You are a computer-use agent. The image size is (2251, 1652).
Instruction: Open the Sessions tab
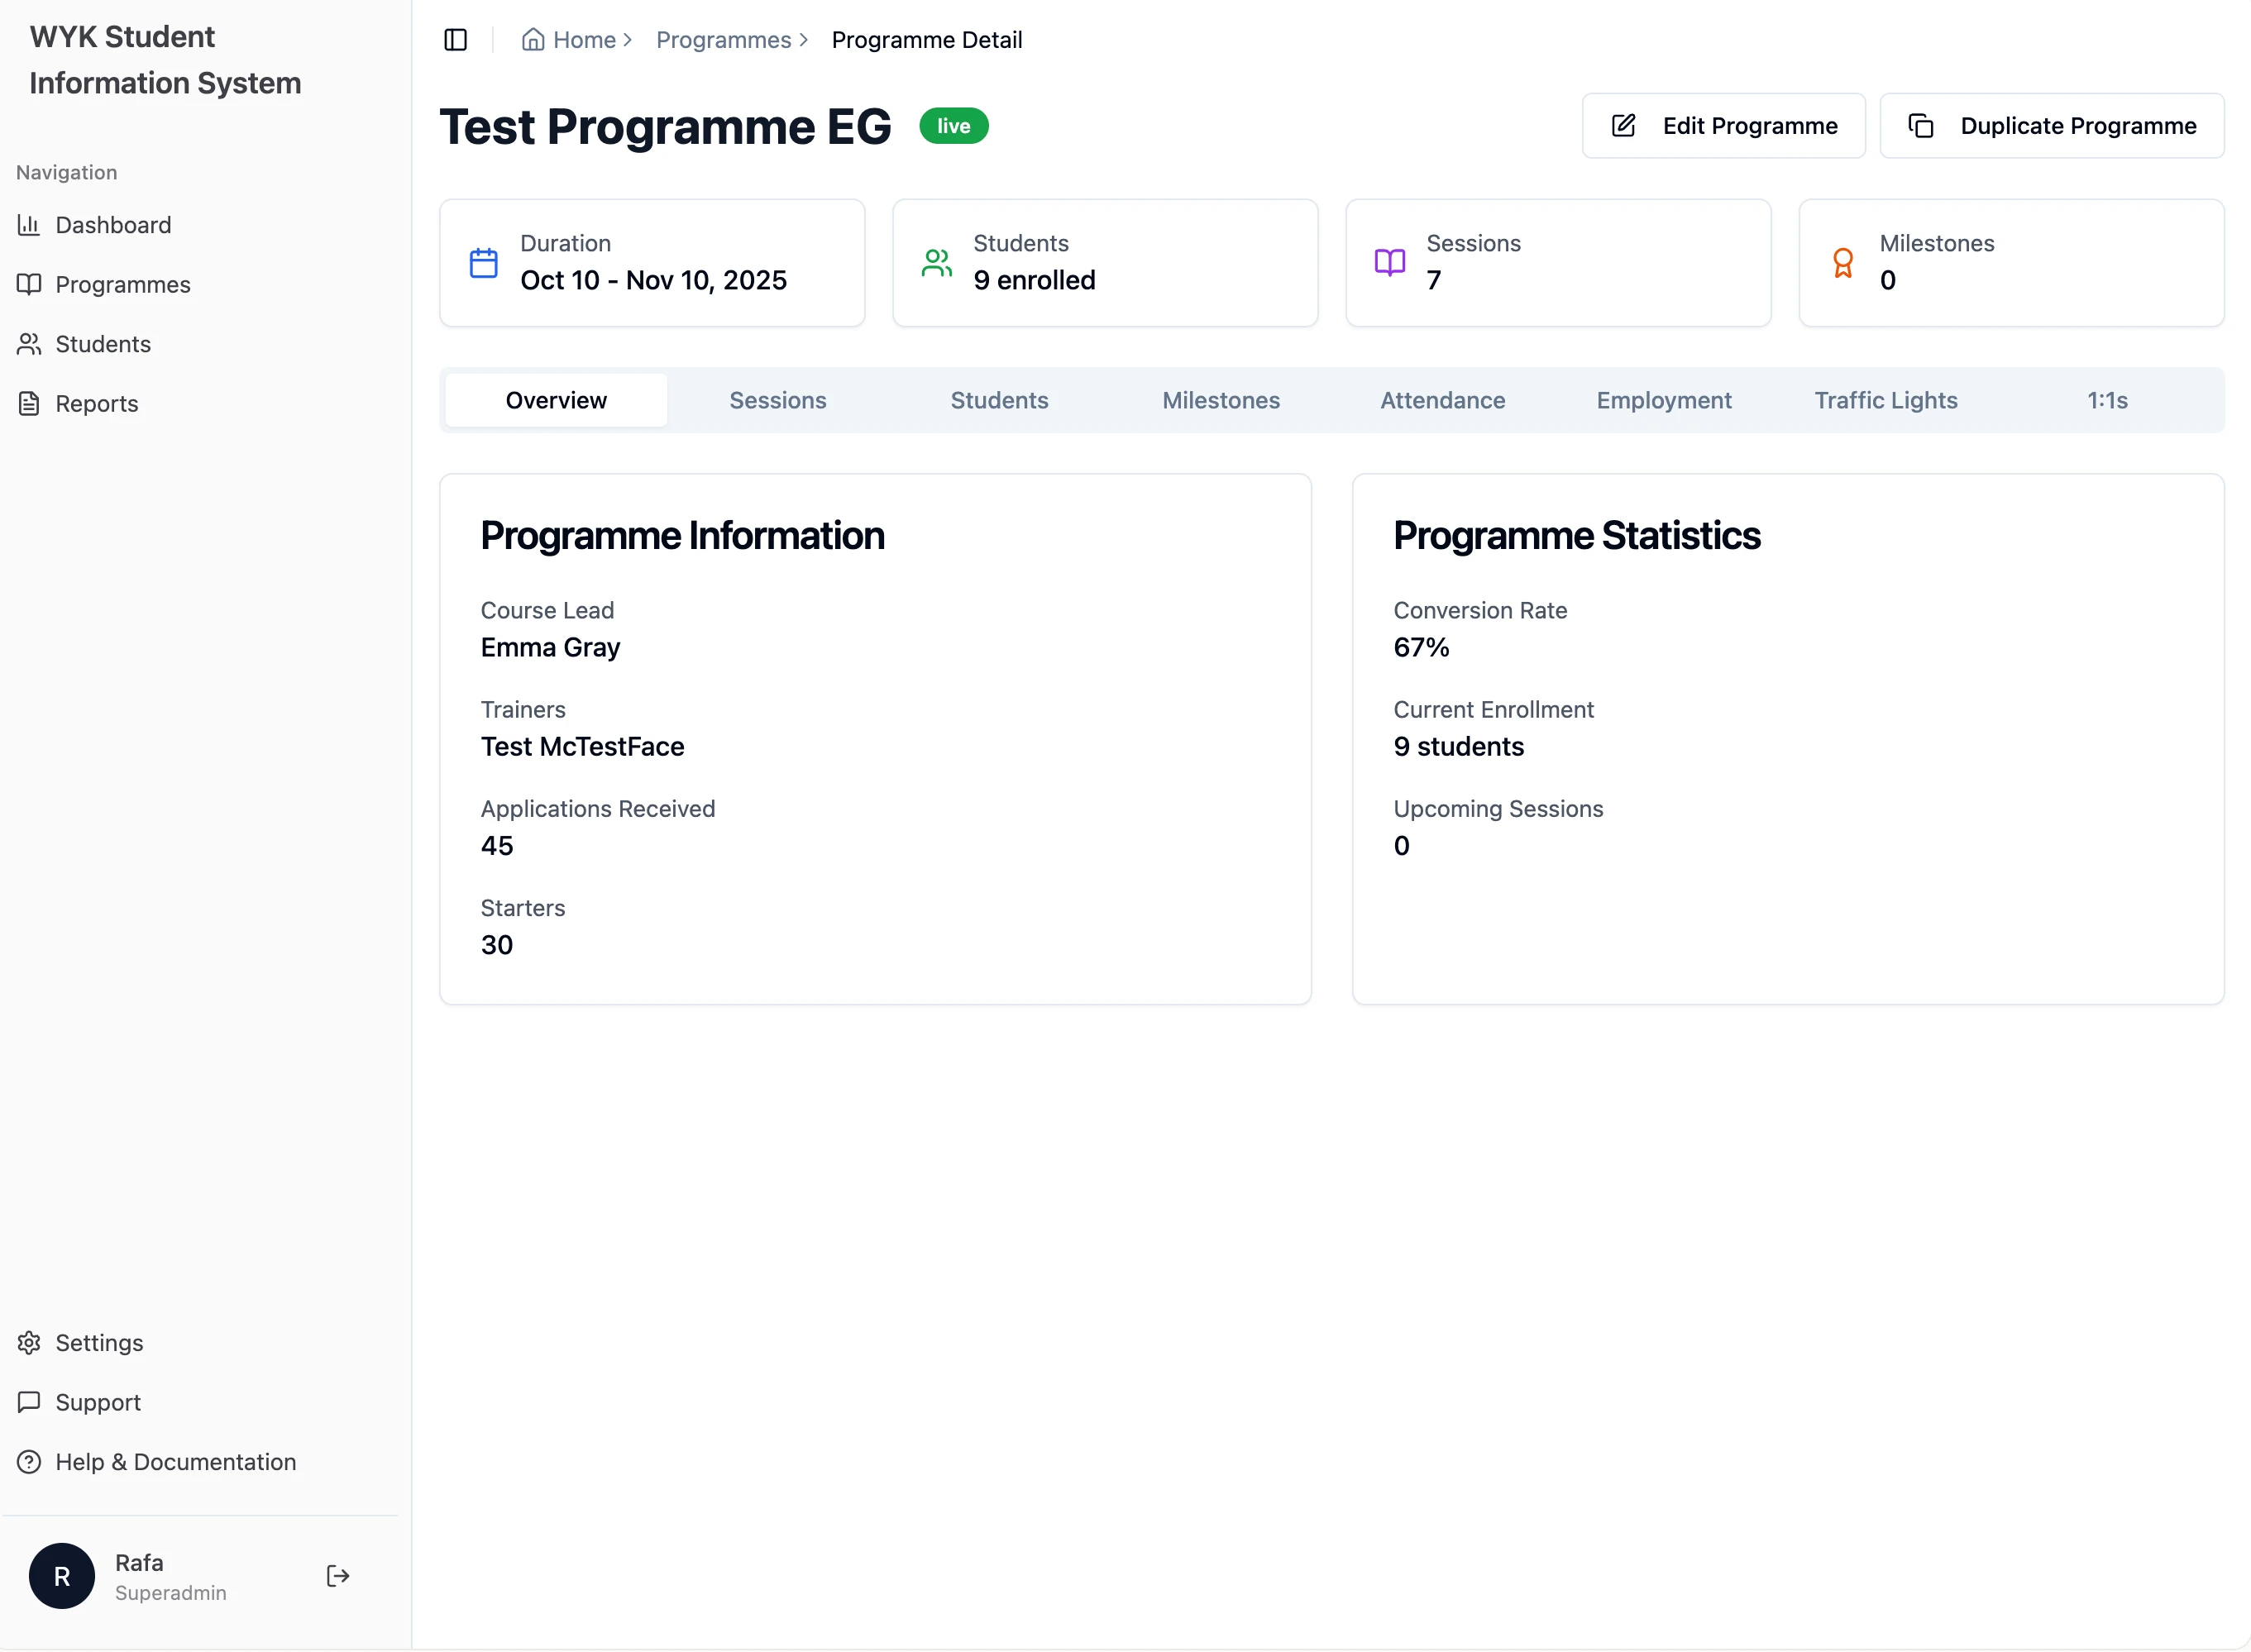tap(777, 400)
